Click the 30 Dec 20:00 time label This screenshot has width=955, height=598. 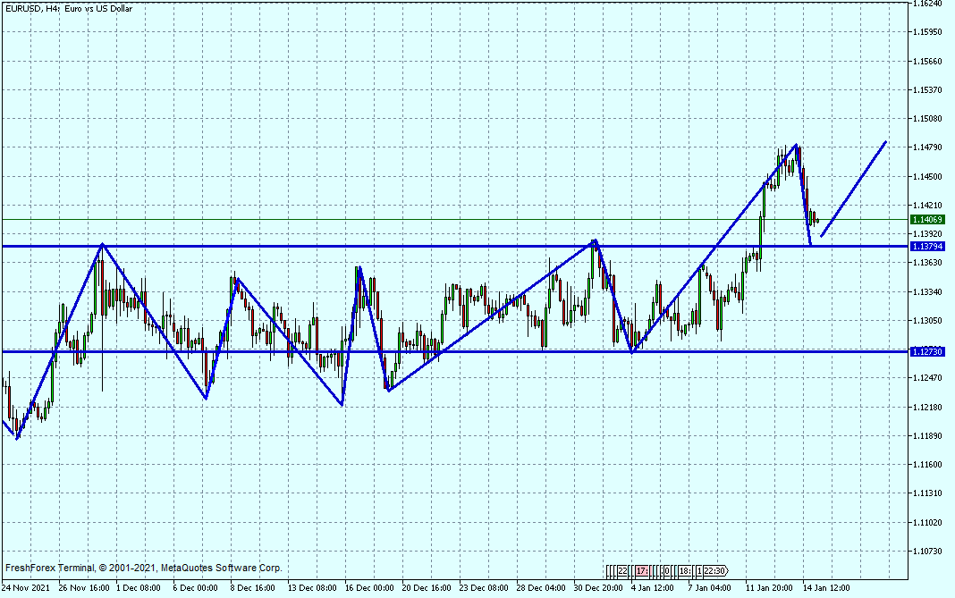[598, 587]
